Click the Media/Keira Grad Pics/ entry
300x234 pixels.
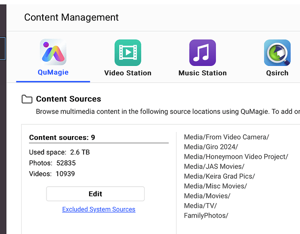point(219,176)
